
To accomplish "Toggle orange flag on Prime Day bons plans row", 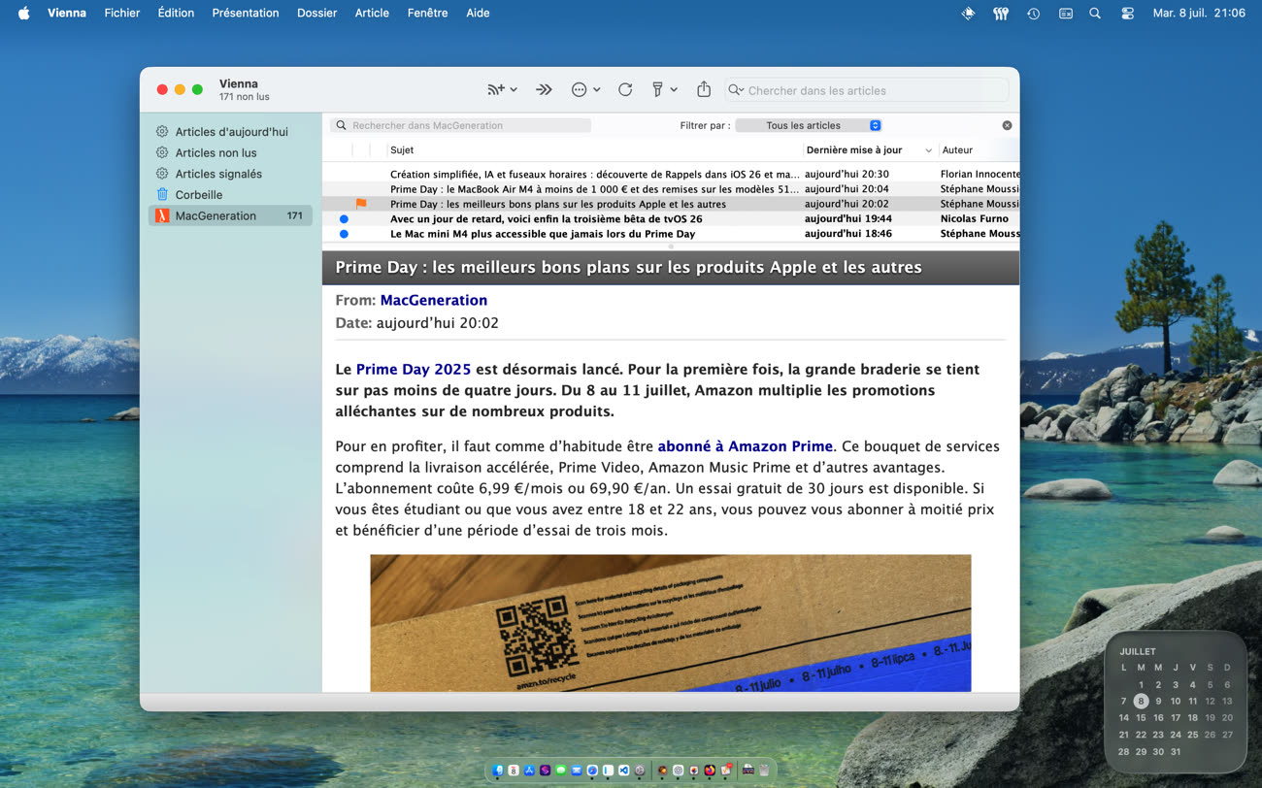I will pos(361,204).
